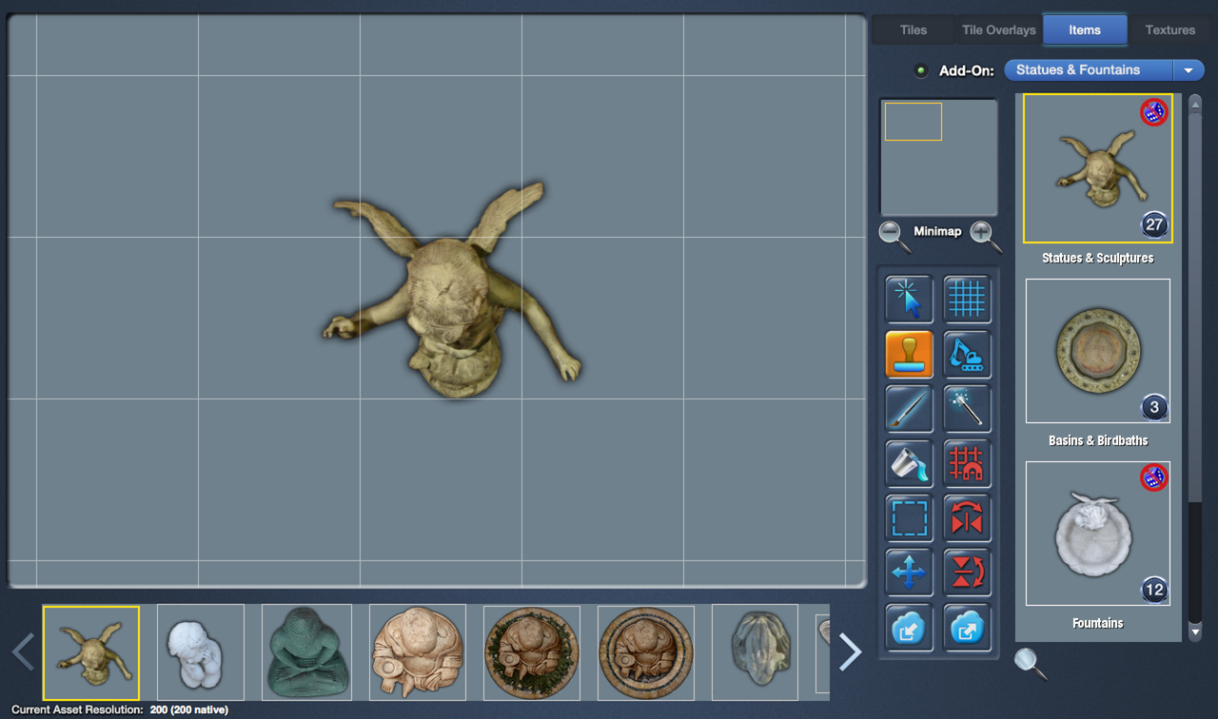Click the flip horizontal tool
The height and width of the screenshot is (719, 1218).
[967, 518]
